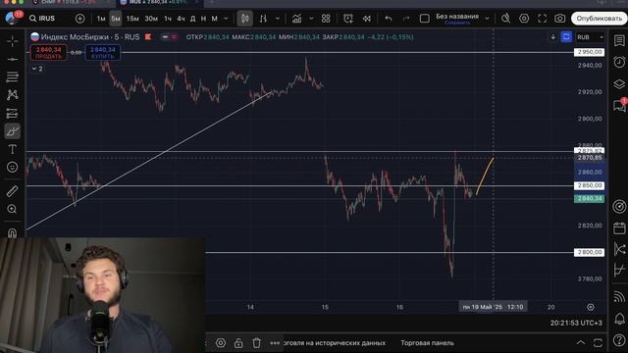Click the ПРОДАТЬ sell button
This screenshot has width=628, height=353.
48,53
